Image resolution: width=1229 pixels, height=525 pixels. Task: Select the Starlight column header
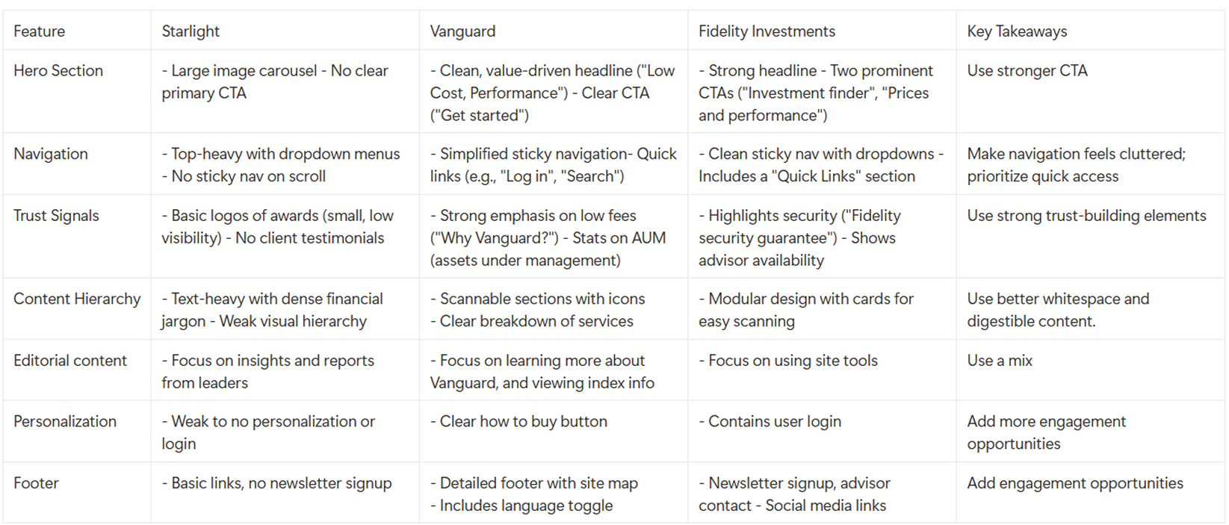pos(191,31)
